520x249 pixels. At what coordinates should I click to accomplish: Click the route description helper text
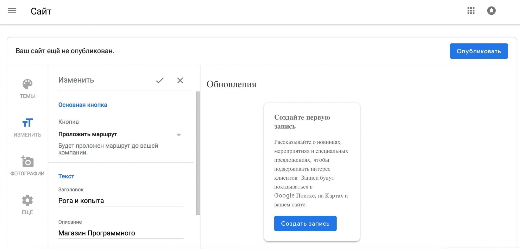108,149
